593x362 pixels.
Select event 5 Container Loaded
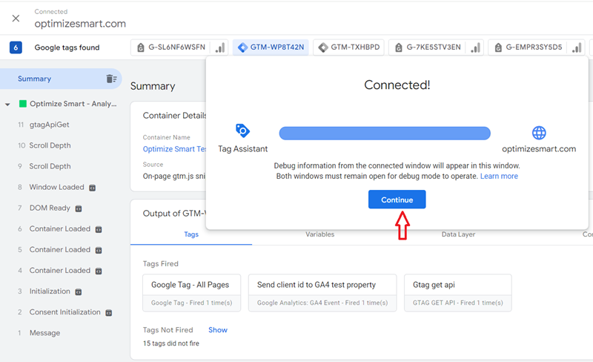tap(61, 249)
